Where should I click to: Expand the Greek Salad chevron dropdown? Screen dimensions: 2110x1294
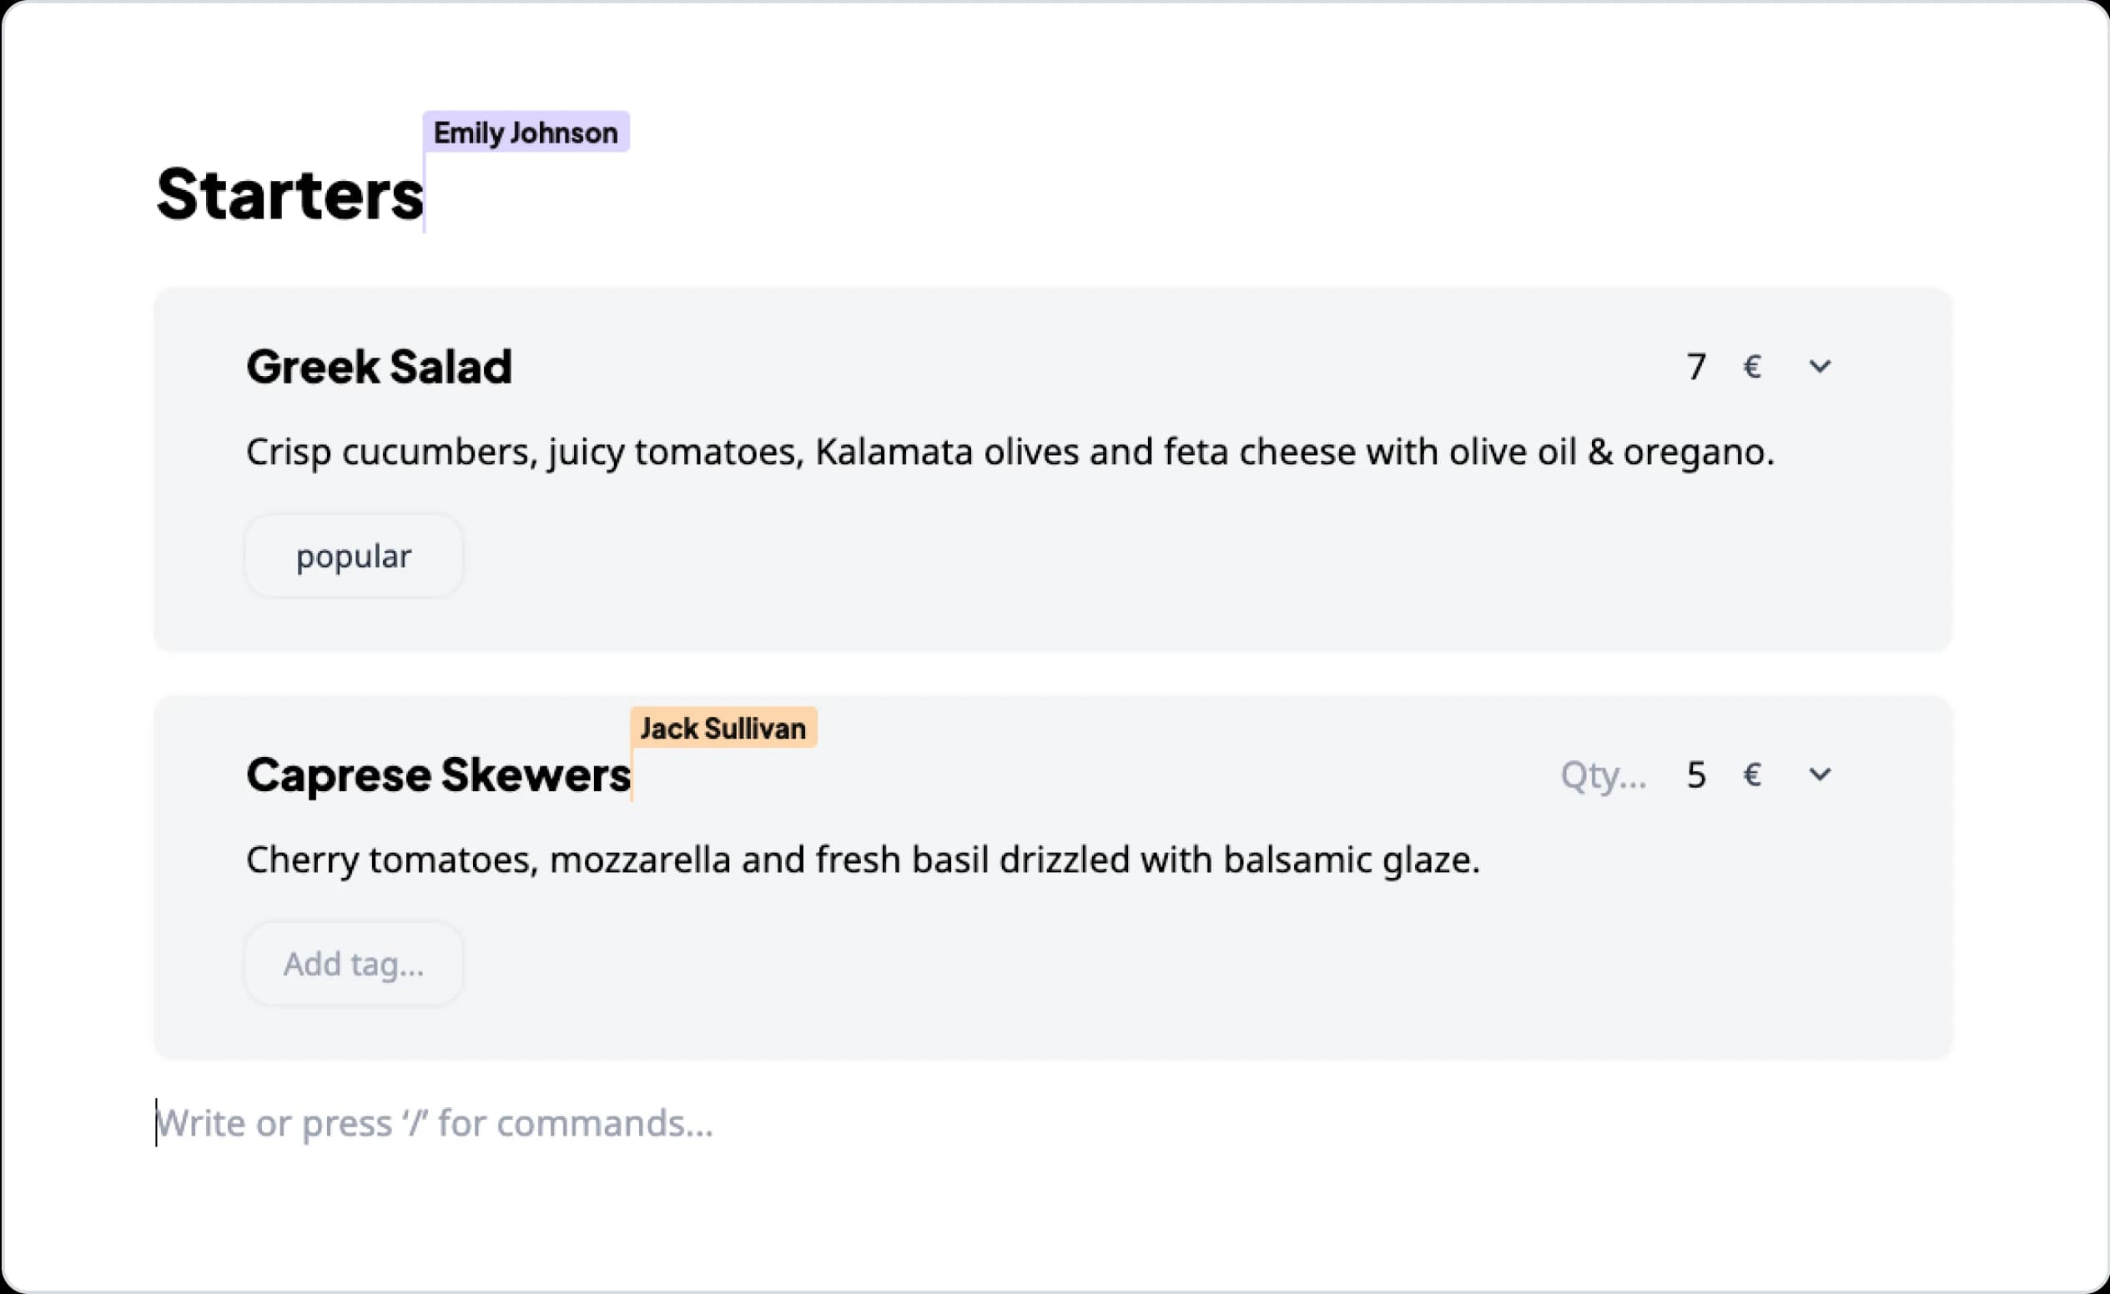[x=1820, y=367]
